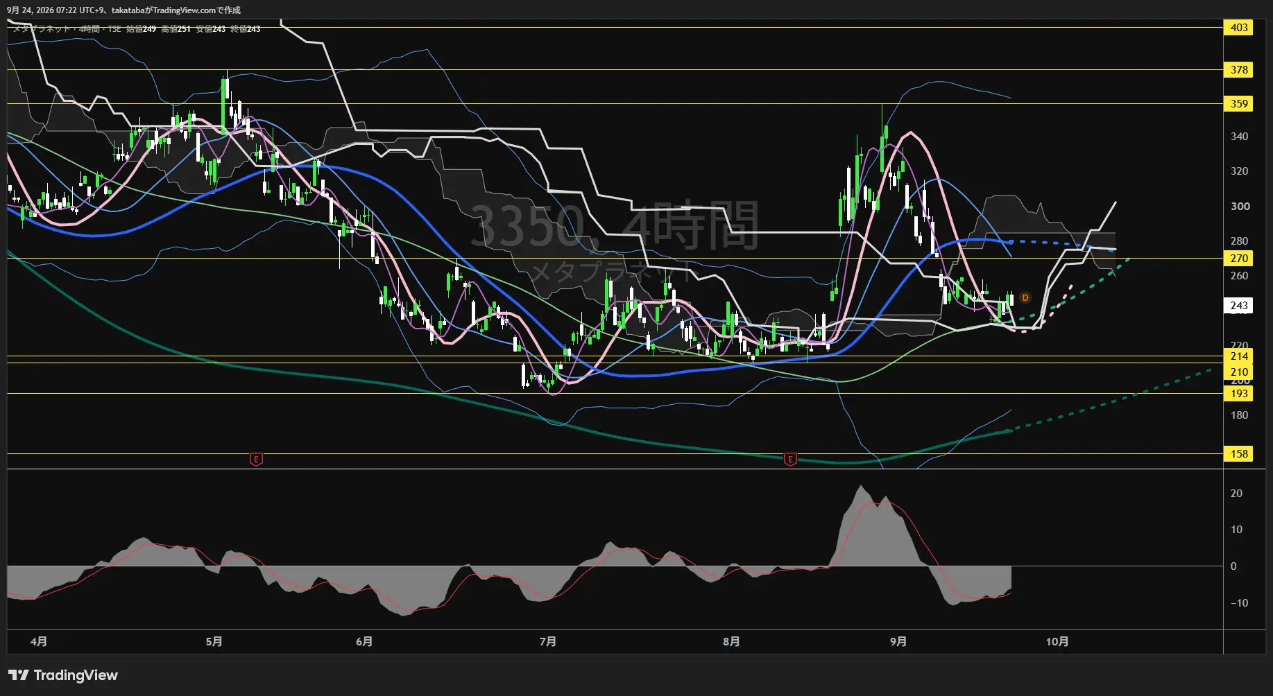The height and width of the screenshot is (696, 1273).
Task: Click the 9月 label on time axis
Action: (x=898, y=642)
